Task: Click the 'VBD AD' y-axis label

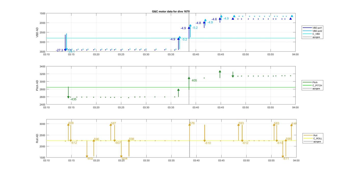Action: (x=37, y=32)
